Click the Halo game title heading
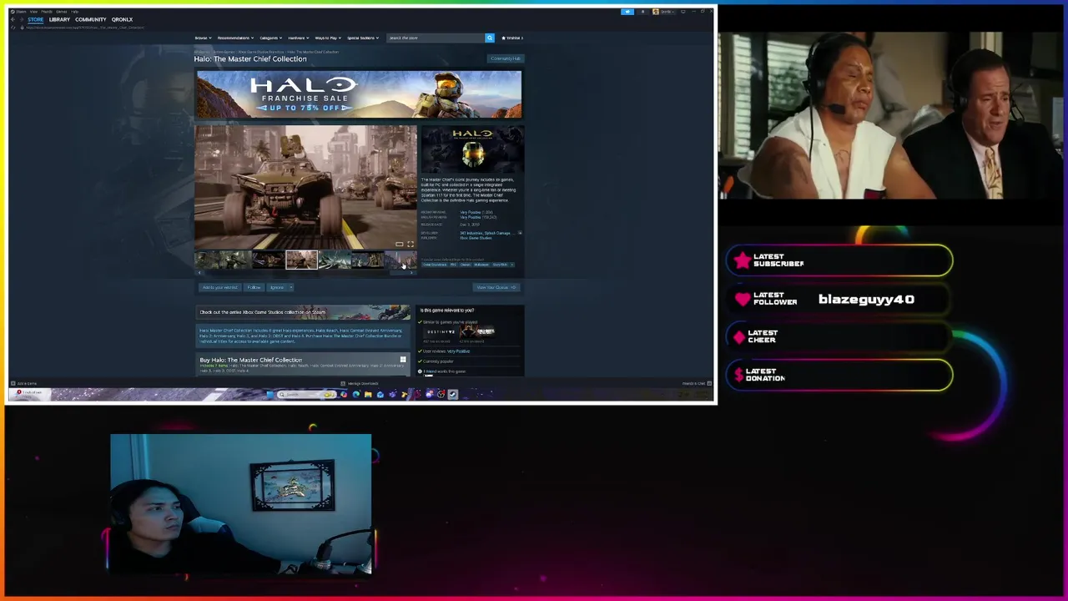This screenshot has width=1068, height=601. tap(250, 58)
